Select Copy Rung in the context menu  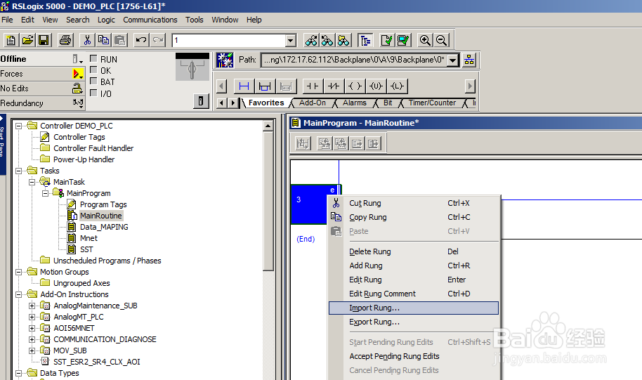414,217
